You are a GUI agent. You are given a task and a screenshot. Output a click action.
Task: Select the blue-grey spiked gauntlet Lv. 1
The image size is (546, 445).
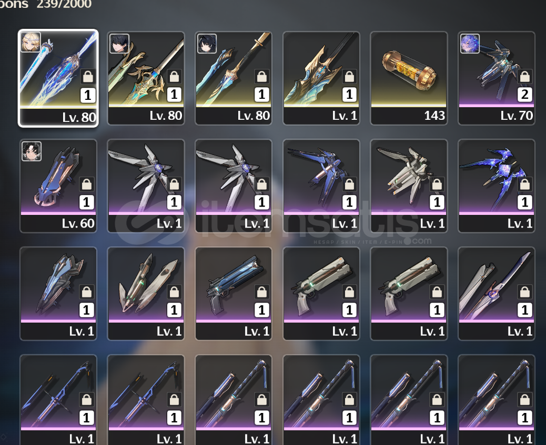[x=58, y=294]
